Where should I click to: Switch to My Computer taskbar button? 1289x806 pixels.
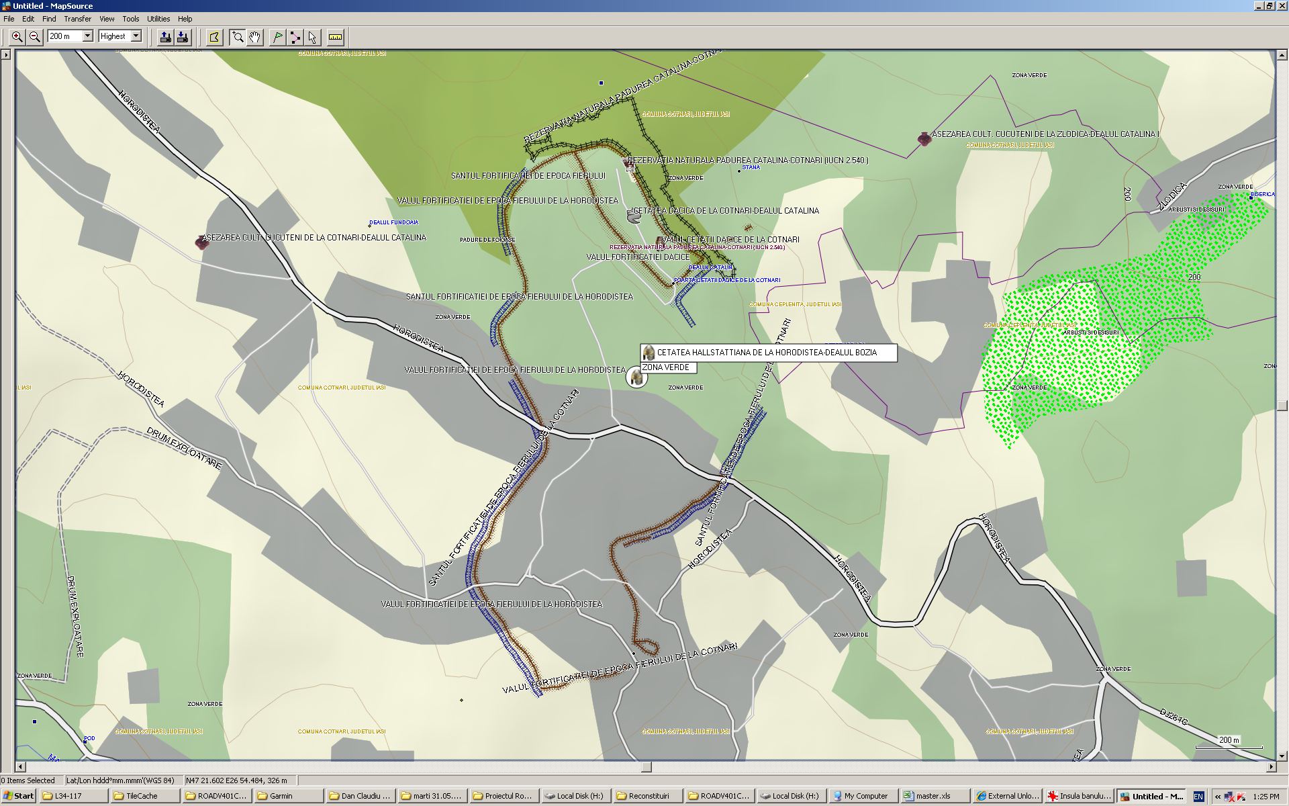(863, 796)
